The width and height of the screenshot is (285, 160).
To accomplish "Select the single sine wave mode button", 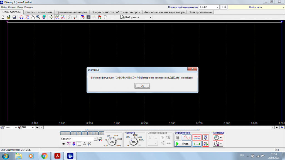I will pos(186,138).
